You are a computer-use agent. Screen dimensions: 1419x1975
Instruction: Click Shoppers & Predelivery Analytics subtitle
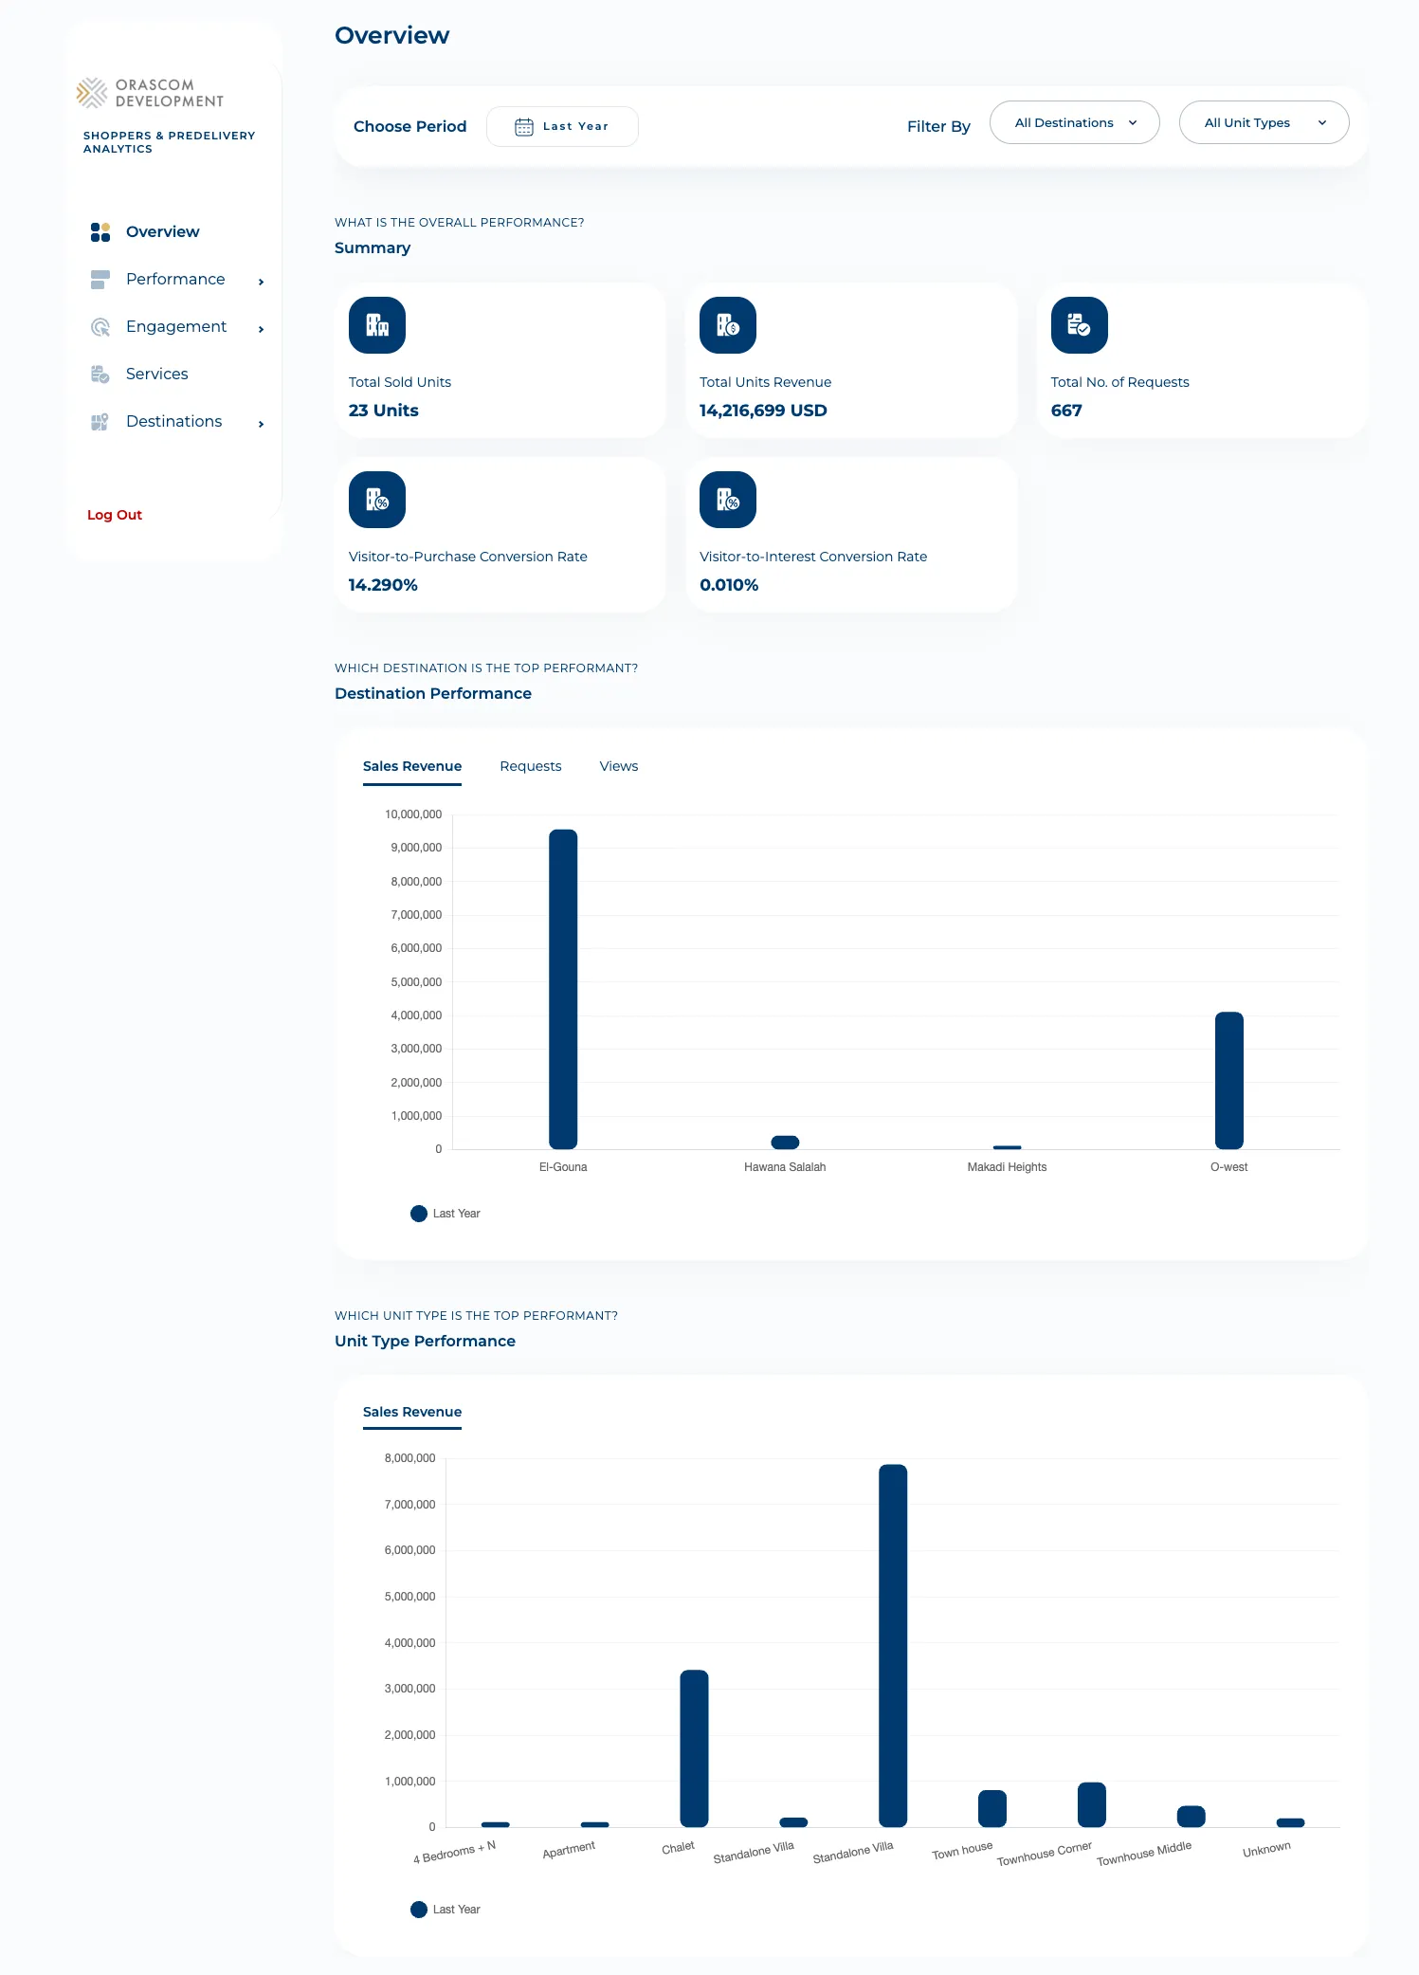tap(169, 142)
